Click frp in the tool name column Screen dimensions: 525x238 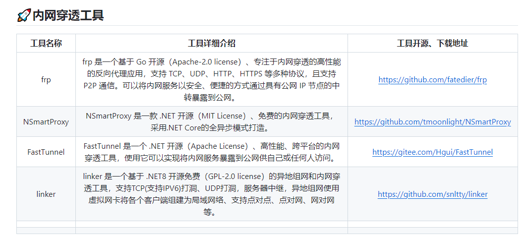[x=46, y=79]
